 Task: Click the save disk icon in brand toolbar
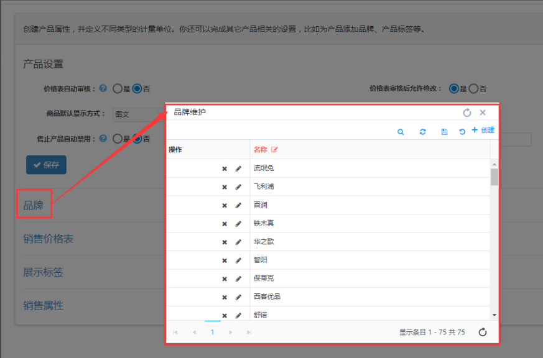[x=443, y=132]
